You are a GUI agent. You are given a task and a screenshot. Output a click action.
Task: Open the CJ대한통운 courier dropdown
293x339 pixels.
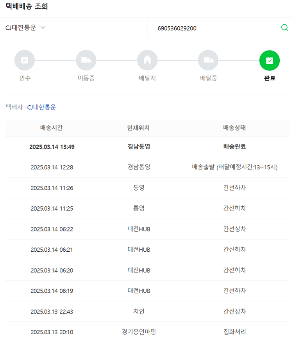tap(21, 28)
